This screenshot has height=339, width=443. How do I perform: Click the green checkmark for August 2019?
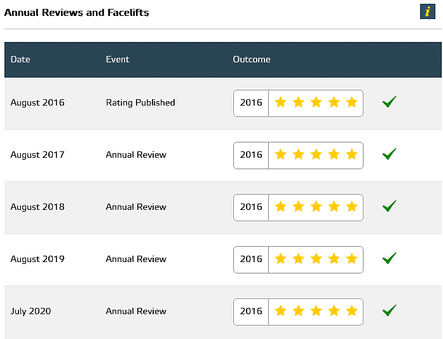[390, 258]
